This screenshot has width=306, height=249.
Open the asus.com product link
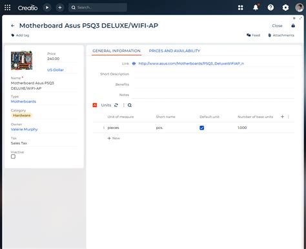click(x=191, y=63)
